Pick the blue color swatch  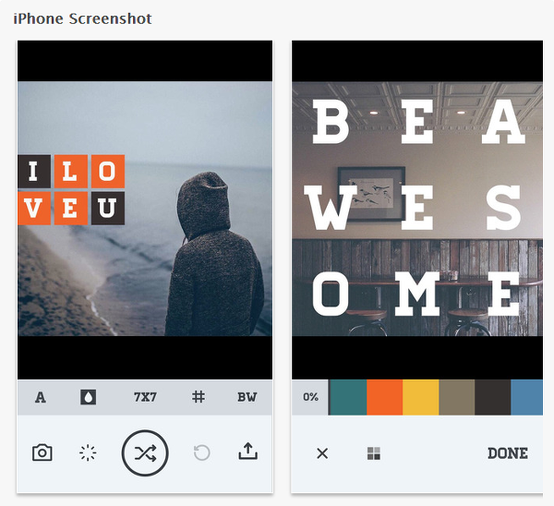coord(527,397)
